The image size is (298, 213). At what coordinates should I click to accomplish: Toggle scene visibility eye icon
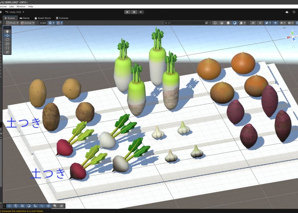pos(275,23)
